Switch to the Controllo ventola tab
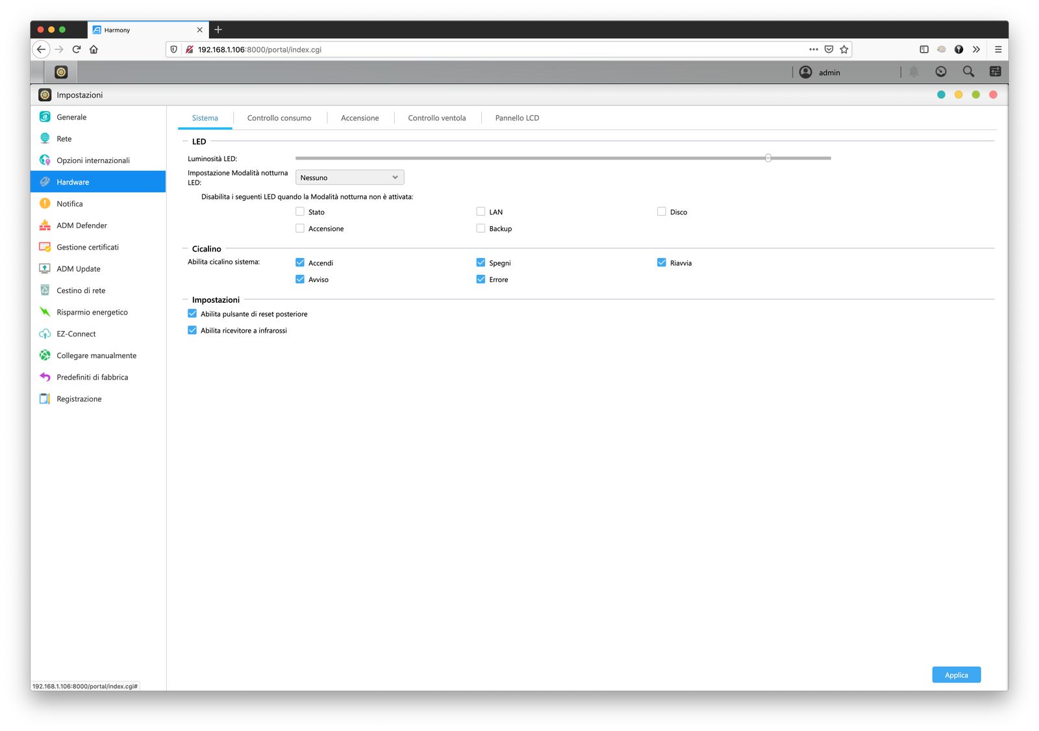The image size is (1039, 731). (437, 118)
